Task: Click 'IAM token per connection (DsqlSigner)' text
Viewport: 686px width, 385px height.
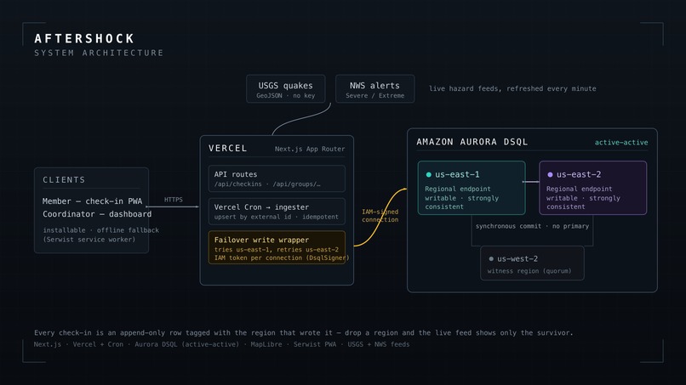Action: point(282,258)
